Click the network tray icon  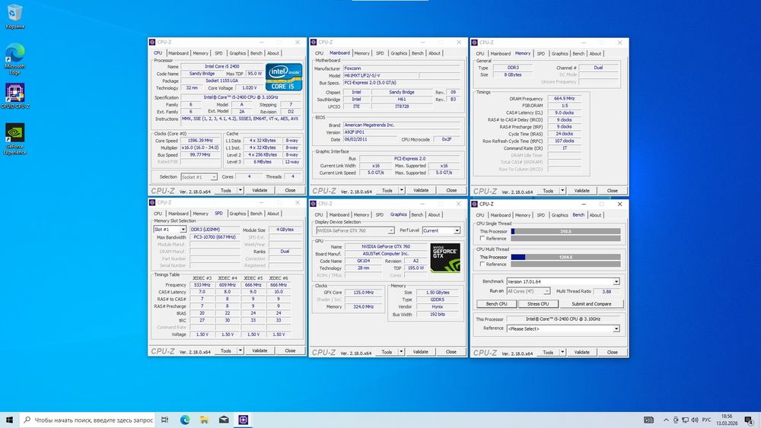pyautogui.click(x=685, y=420)
